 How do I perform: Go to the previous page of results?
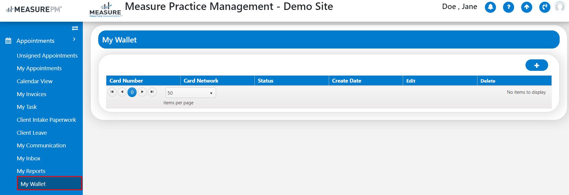pos(122,92)
